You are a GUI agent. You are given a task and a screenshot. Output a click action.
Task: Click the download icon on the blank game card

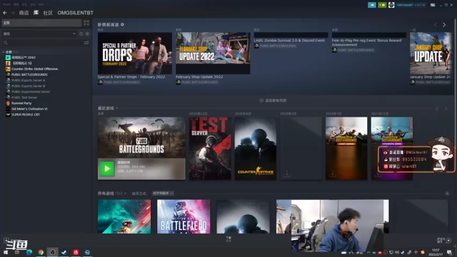287,174
